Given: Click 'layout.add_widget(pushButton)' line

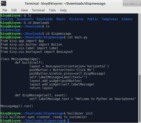Looking at the screenshot, I should (56, 81).
